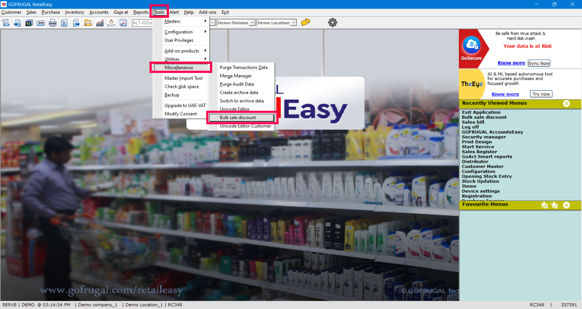582x309 pixels.
Task: Click the Sync Now button
Action: click(539, 63)
